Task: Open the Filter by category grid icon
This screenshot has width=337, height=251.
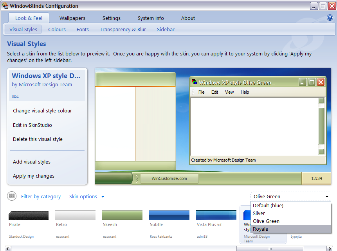Action: pos(12,196)
